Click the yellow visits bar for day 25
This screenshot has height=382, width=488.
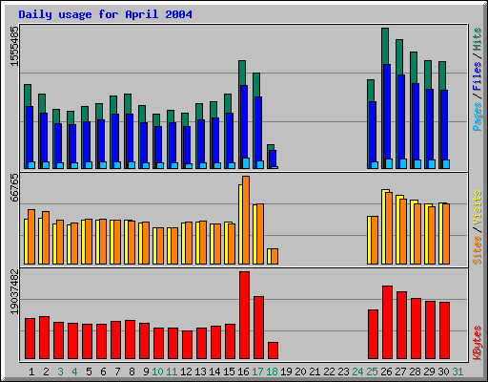369,240
